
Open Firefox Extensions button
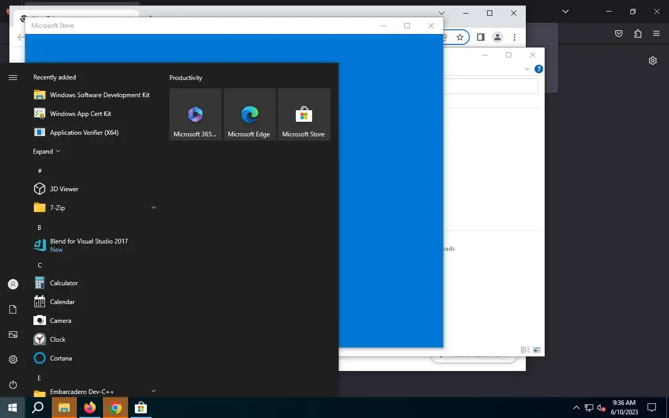[x=638, y=33]
